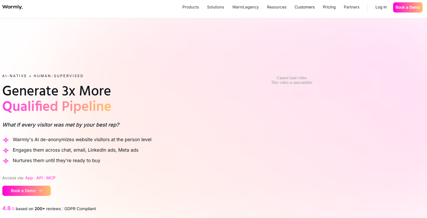Viewport: 427px width, 218px height.
Task: Click the 4.8/5 rating text
Action: [8, 208]
